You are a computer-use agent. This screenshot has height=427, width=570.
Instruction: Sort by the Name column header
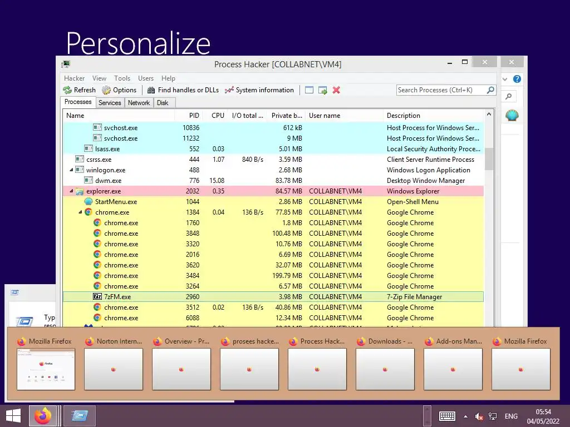pyautogui.click(x=119, y=116)
